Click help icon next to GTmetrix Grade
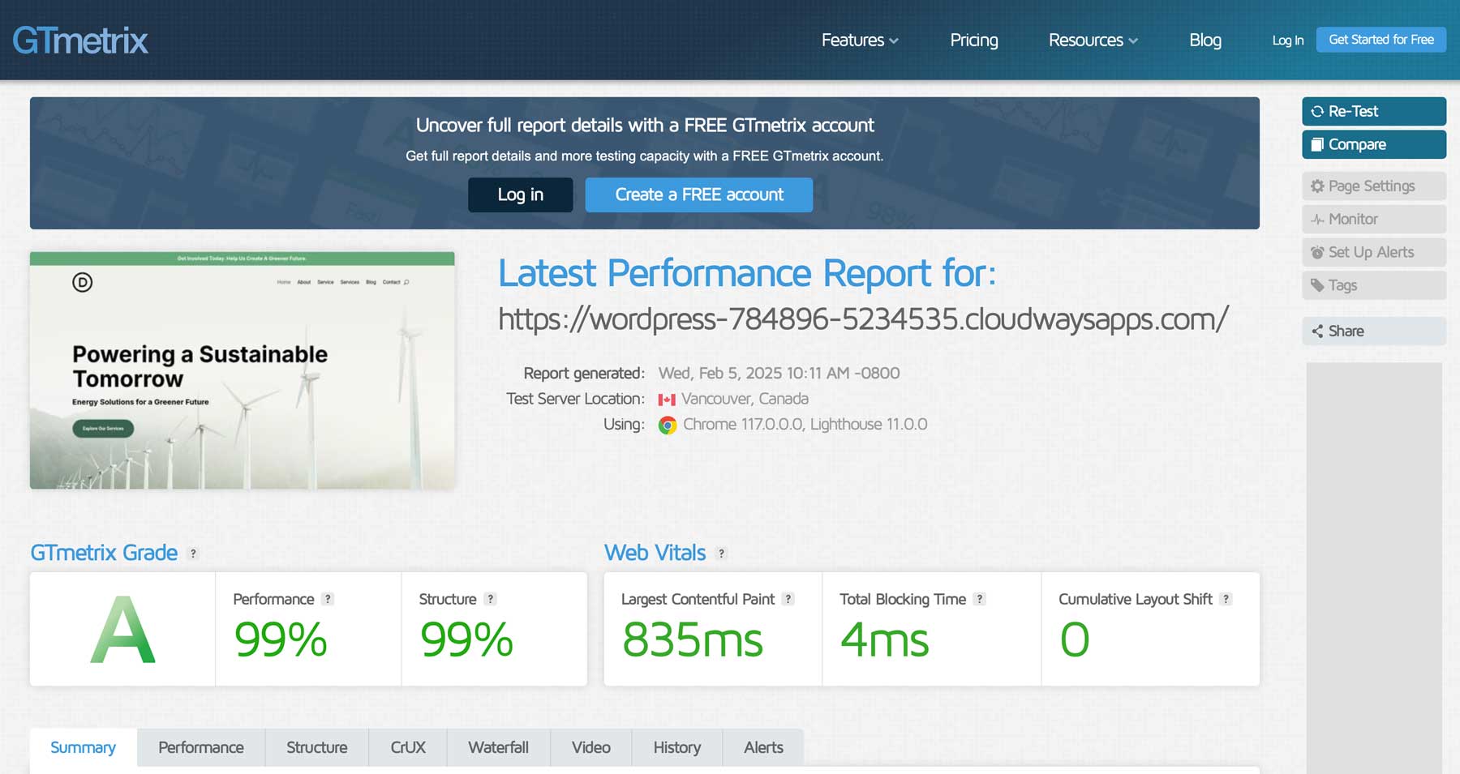Viewport: 1460px width, 774px height. coord(193,554)
